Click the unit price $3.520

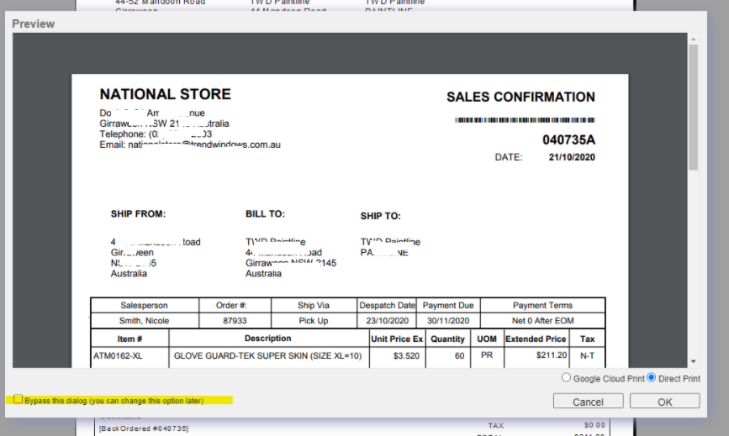tap(406, 356)
